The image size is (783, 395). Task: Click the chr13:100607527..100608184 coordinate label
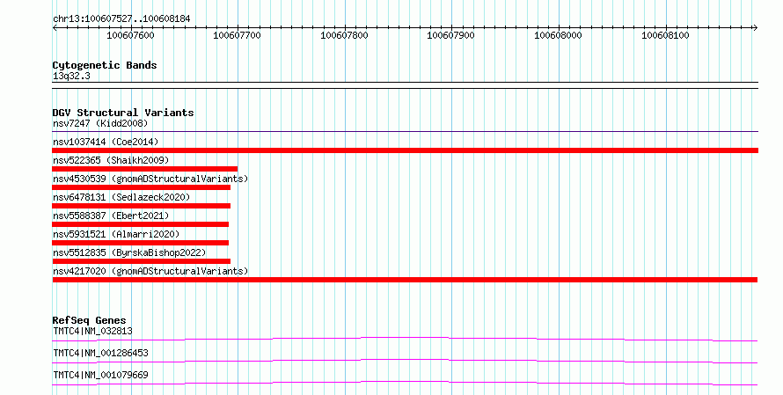point(121,19)
